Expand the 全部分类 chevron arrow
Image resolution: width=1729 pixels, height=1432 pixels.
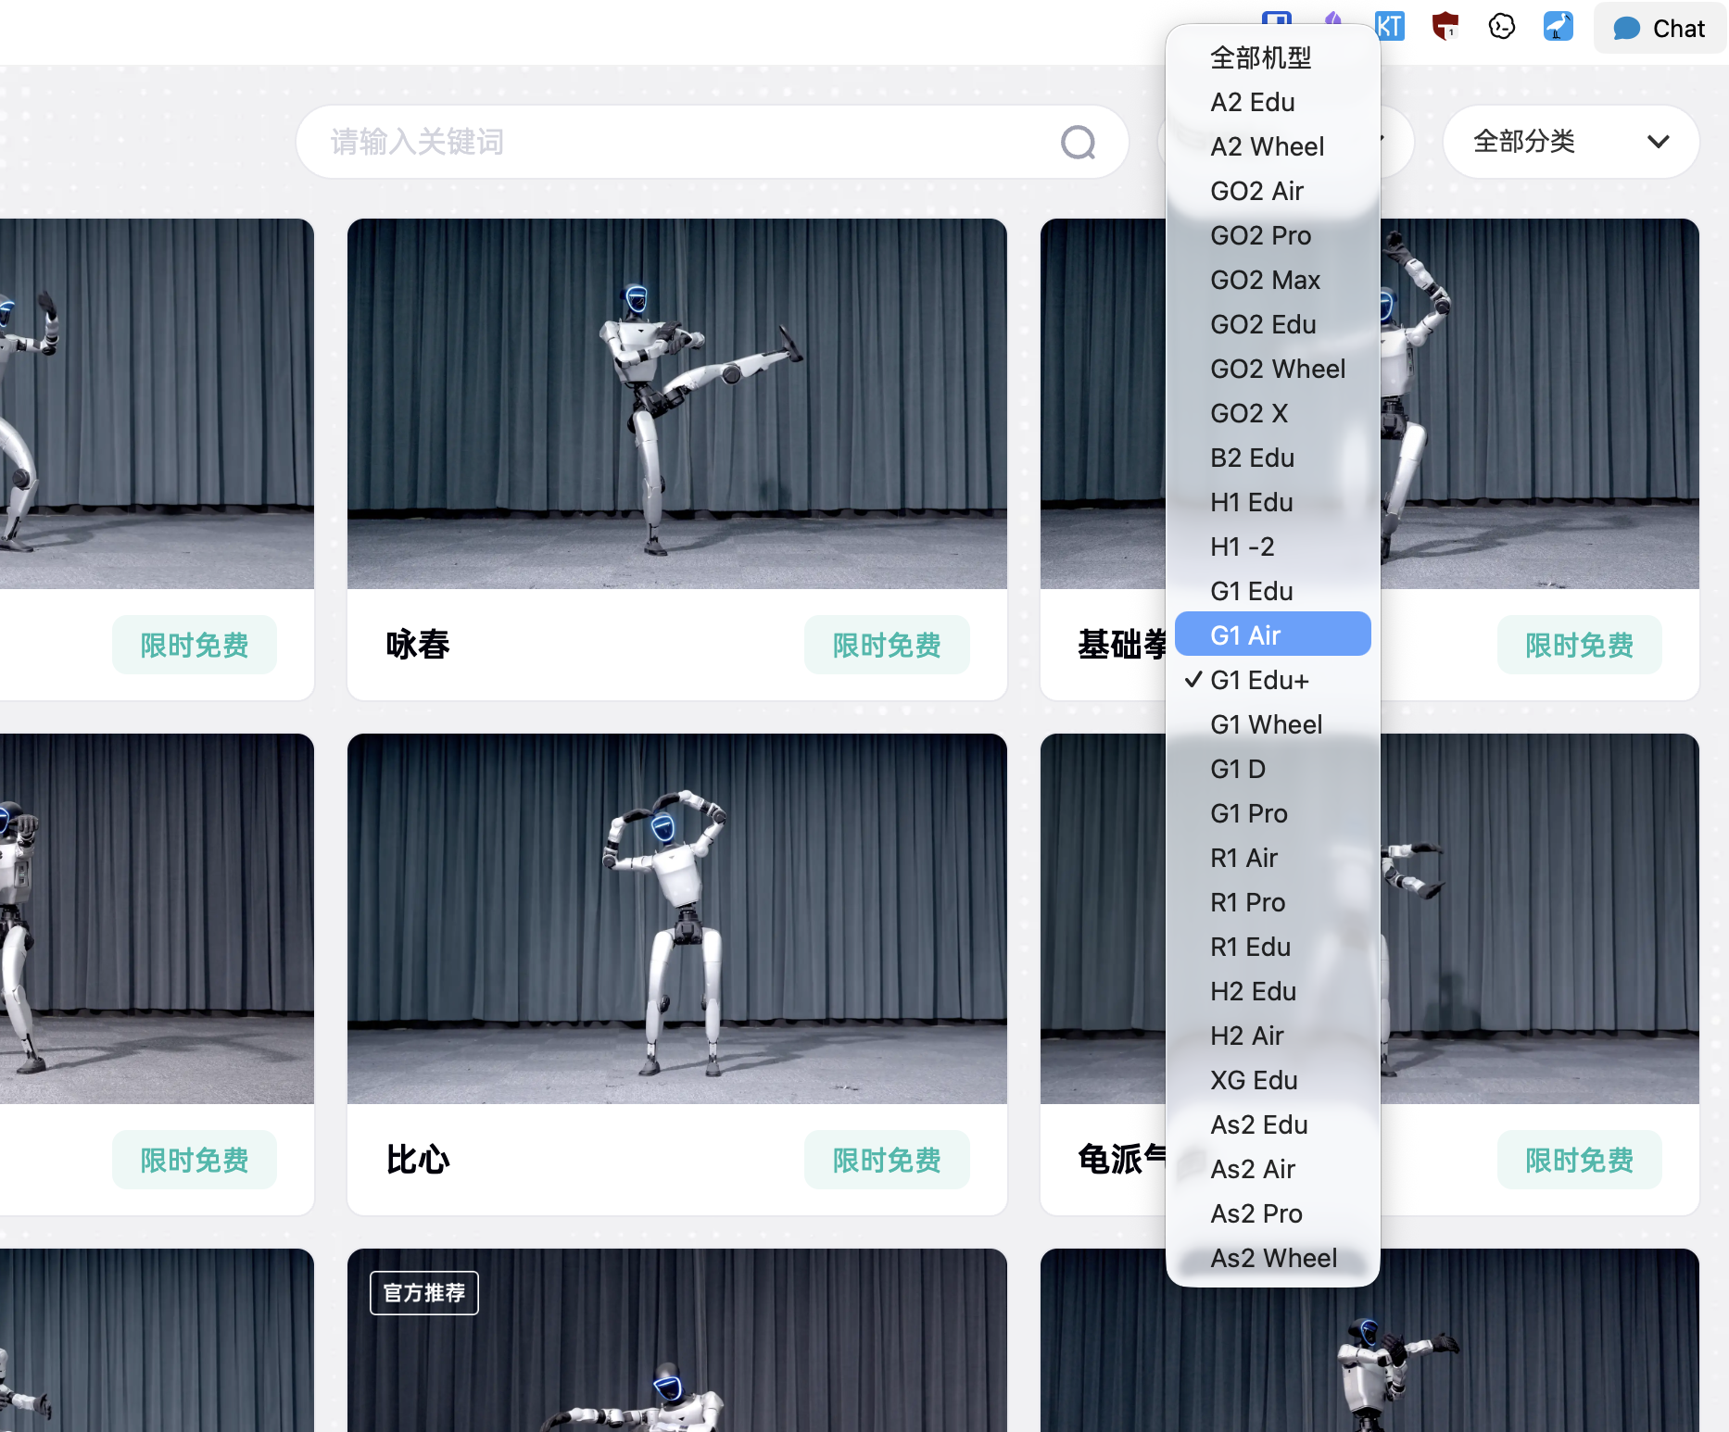point(1659,142)
